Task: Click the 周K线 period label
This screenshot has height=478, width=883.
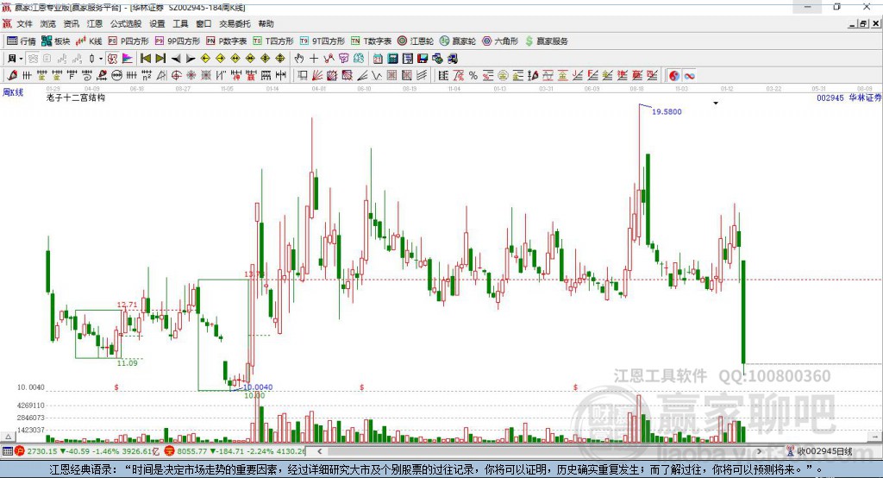Action: (x=13, y=91)
